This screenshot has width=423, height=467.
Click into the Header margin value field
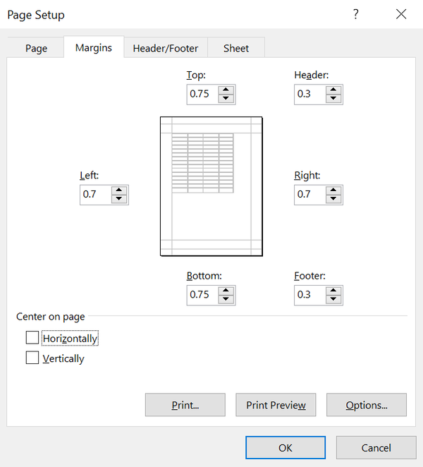310,95
